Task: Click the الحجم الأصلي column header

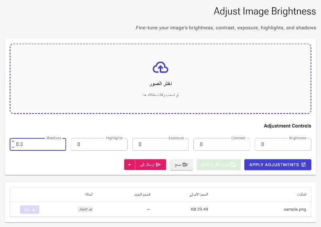Action: (x=199, y=194)
